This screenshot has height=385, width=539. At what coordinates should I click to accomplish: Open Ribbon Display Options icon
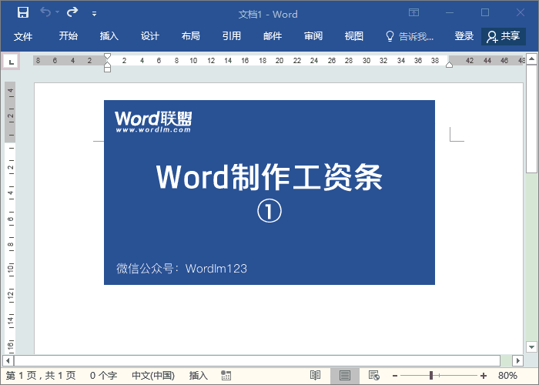pyautogui.click(x=414, y=13)
